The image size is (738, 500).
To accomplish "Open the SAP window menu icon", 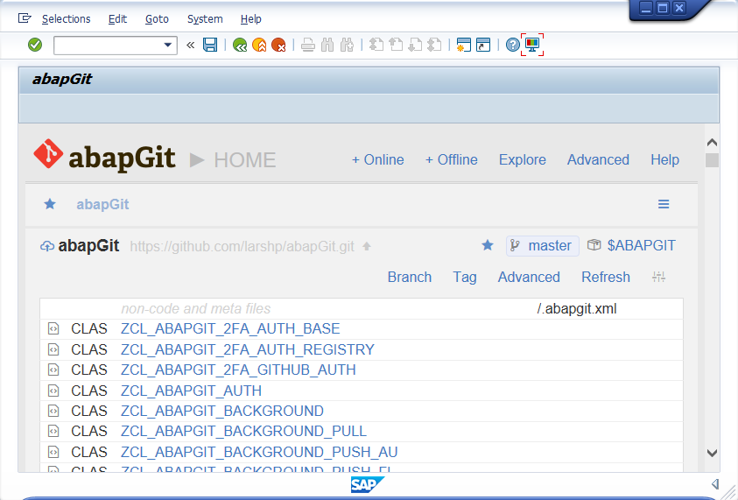I will click(25, 18).
